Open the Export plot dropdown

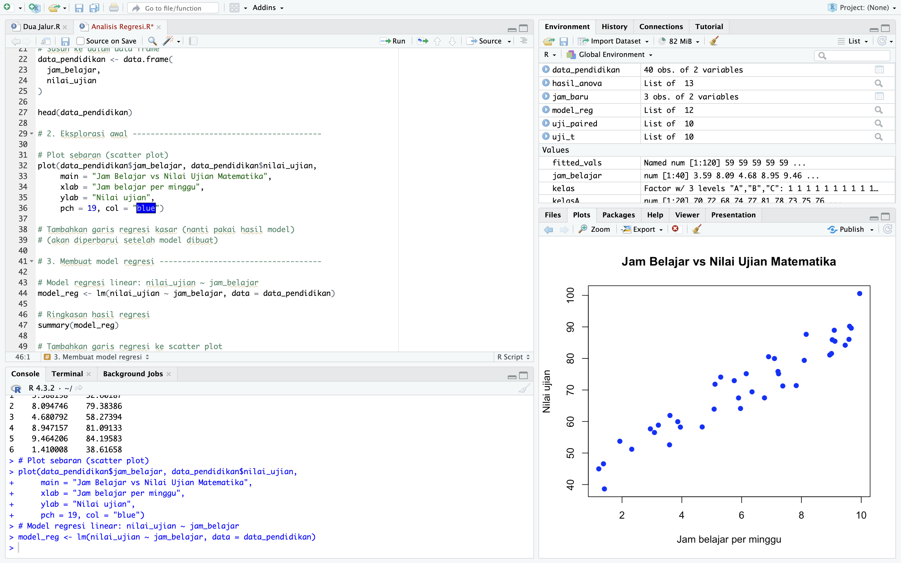644,229
